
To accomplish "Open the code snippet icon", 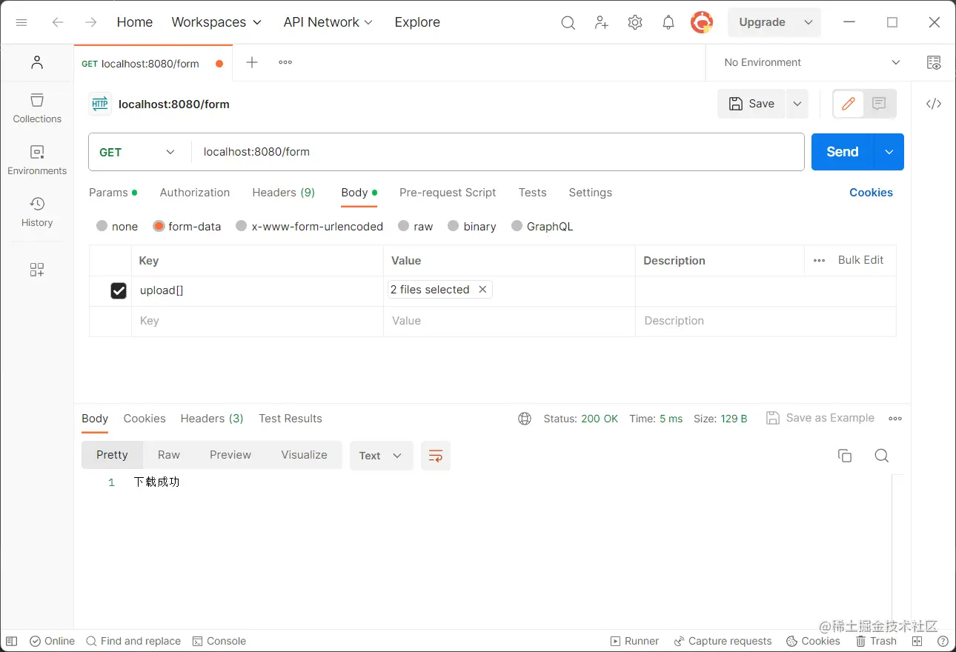I will pyautogui.click(x=934, y=104).
